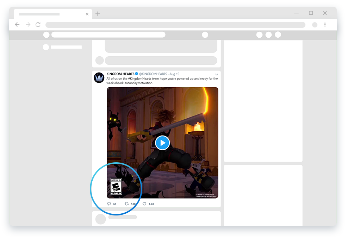Select the active browser tab
This screenshot has height=238, width=347.
(53, 14)
